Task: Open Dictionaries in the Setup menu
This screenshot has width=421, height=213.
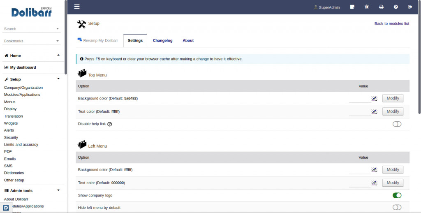Action: [x=14, y=173]
